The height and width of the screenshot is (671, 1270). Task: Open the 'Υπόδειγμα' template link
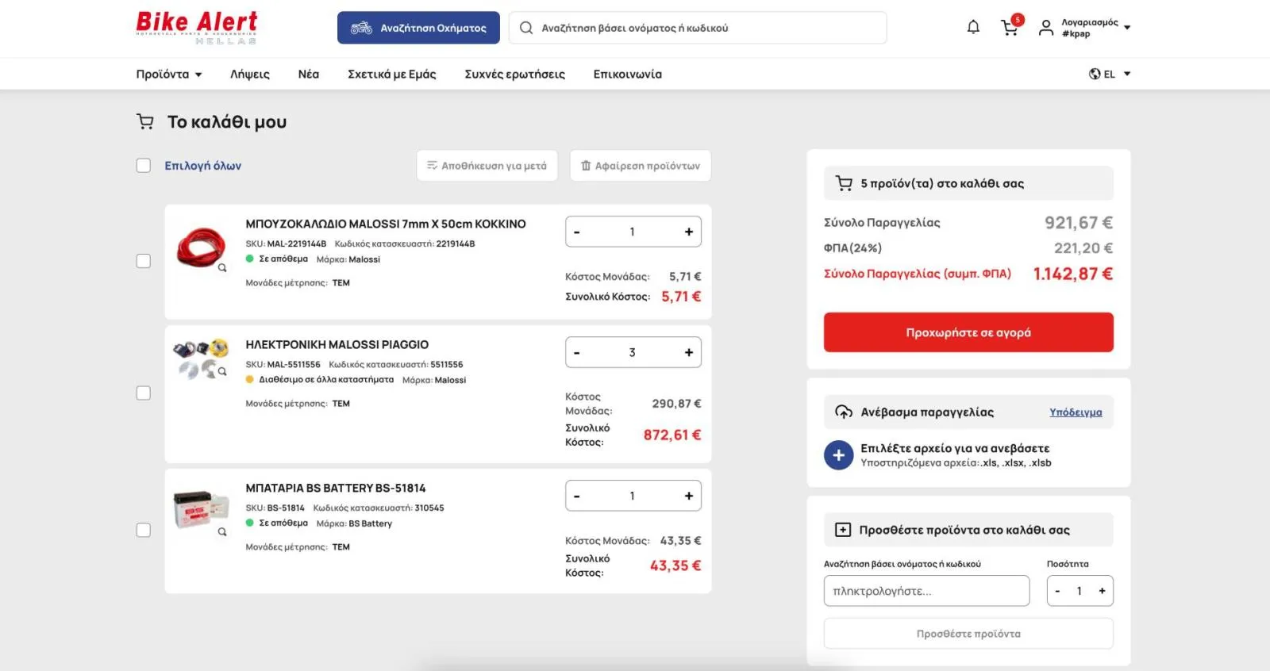coord(1076,412)
